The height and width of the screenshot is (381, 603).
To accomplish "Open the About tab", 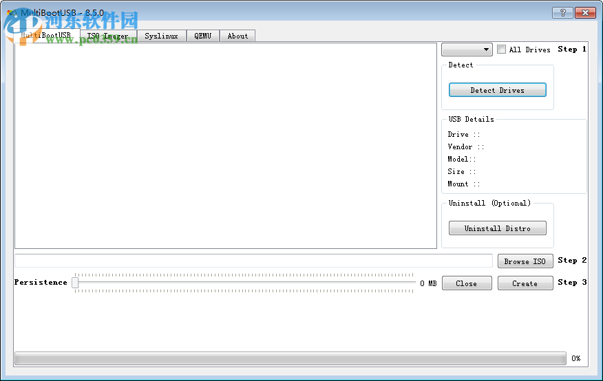I will pos(237,36).
